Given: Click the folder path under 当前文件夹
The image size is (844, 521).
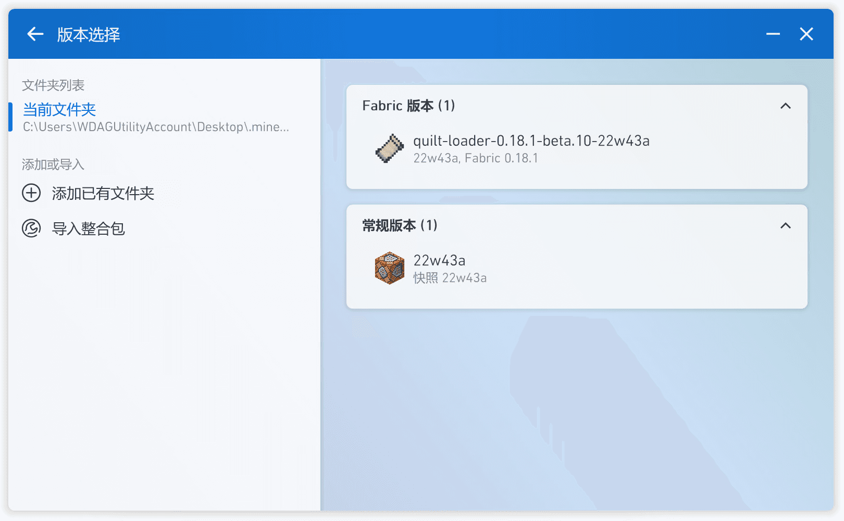Looking at the screenshot, I should tap(155, 126).
